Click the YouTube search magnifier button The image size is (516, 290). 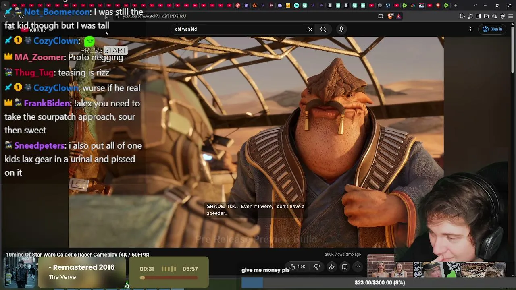pyautogui.click(x=323, y=29)
